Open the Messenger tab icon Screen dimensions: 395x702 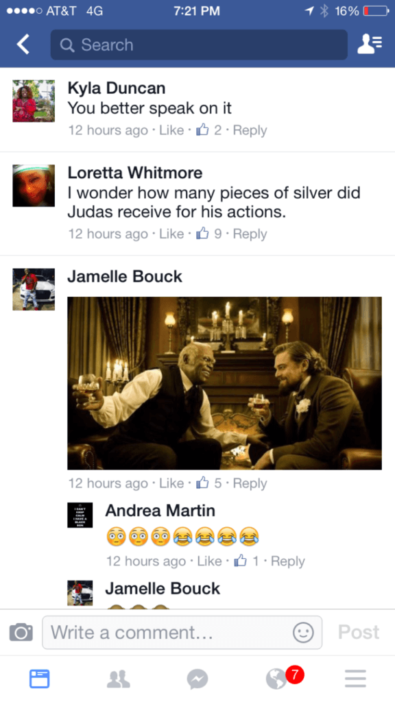coord(197,679)
